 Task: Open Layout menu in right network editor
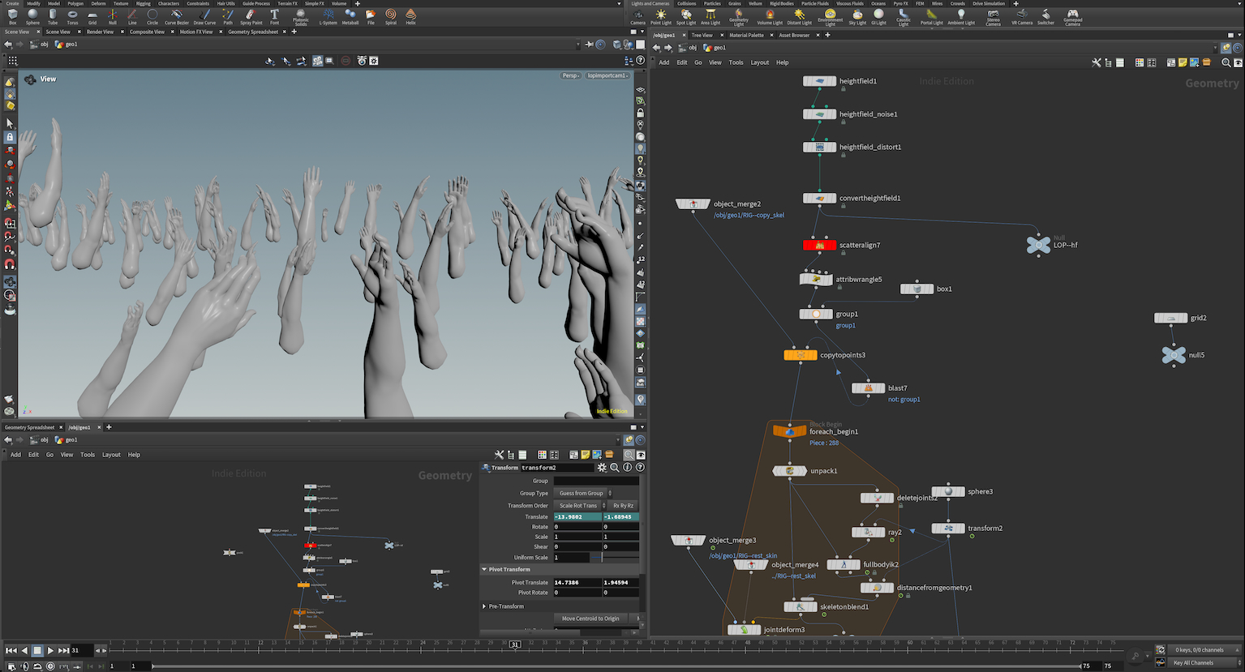(x=760, y=62)
